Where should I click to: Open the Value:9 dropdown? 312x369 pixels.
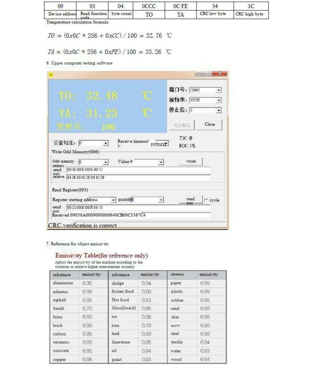tap(161, 162)
